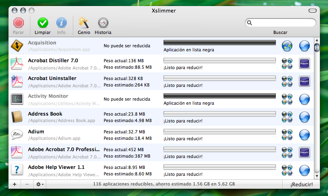Select the Acrobat Distiller 7.0 name text
Screen dimensions: 328x196
[x=53, y=61]
